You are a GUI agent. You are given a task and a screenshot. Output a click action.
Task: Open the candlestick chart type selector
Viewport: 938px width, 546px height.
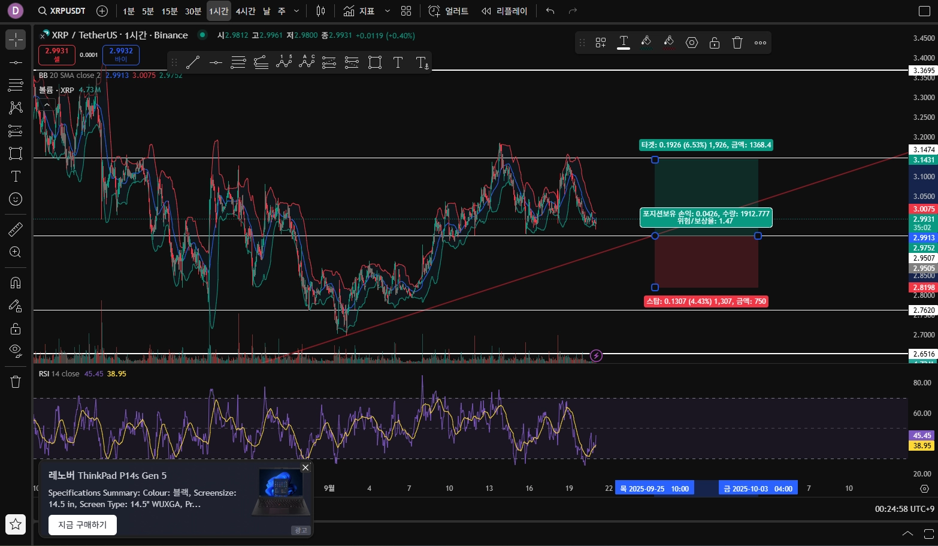pos(320,11)
